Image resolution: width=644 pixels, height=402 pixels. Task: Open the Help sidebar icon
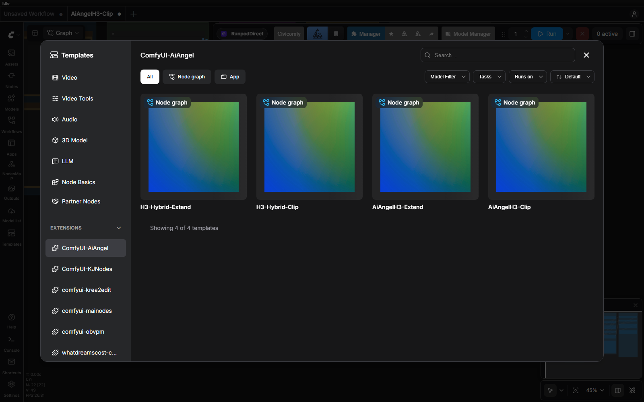click(12, 321)
